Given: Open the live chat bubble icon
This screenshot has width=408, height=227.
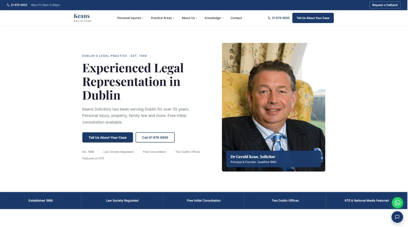Looking at the screenshot, I should [397, 217].
